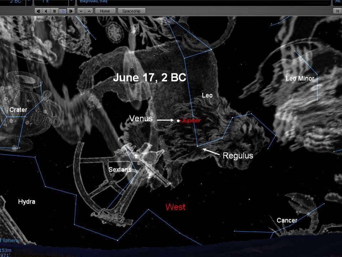Click the Leo constellation label
Image resolution: width=342 pixels, height=257 pixels.
(x=207, y=95)
